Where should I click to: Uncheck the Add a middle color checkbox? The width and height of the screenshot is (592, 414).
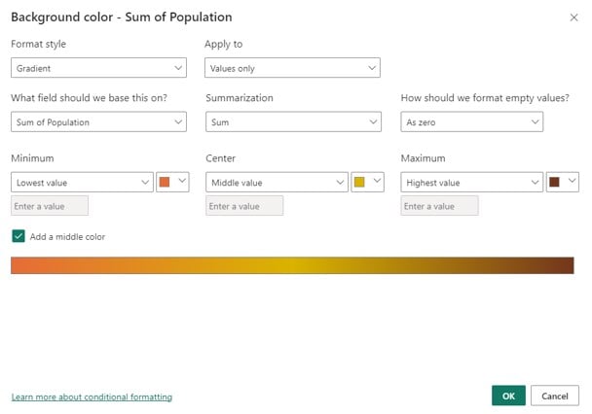tap(18, 236)
